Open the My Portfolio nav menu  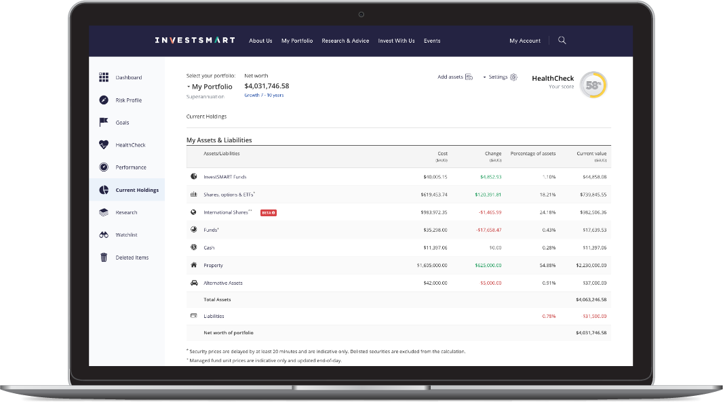pos(297,41)
